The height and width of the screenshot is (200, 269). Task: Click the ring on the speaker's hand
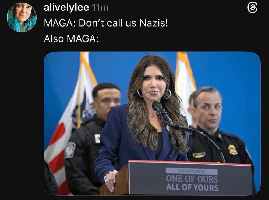(107, 181)
